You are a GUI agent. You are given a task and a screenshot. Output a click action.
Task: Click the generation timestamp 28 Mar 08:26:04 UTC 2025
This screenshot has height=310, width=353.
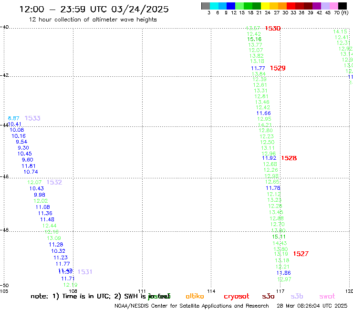[x=312, y=306]
